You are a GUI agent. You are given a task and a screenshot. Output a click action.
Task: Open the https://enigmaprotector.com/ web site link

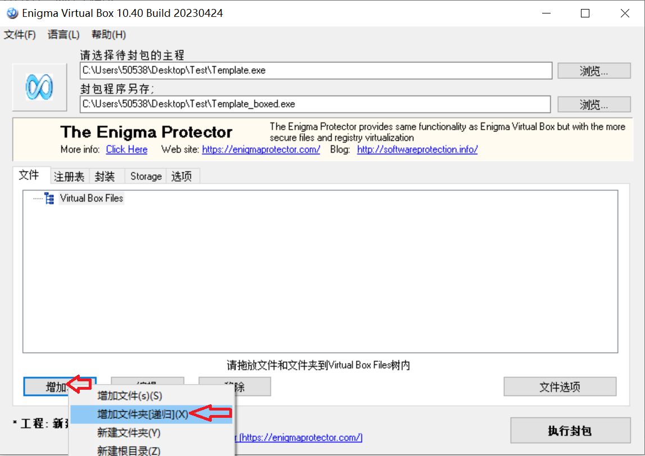261,150
